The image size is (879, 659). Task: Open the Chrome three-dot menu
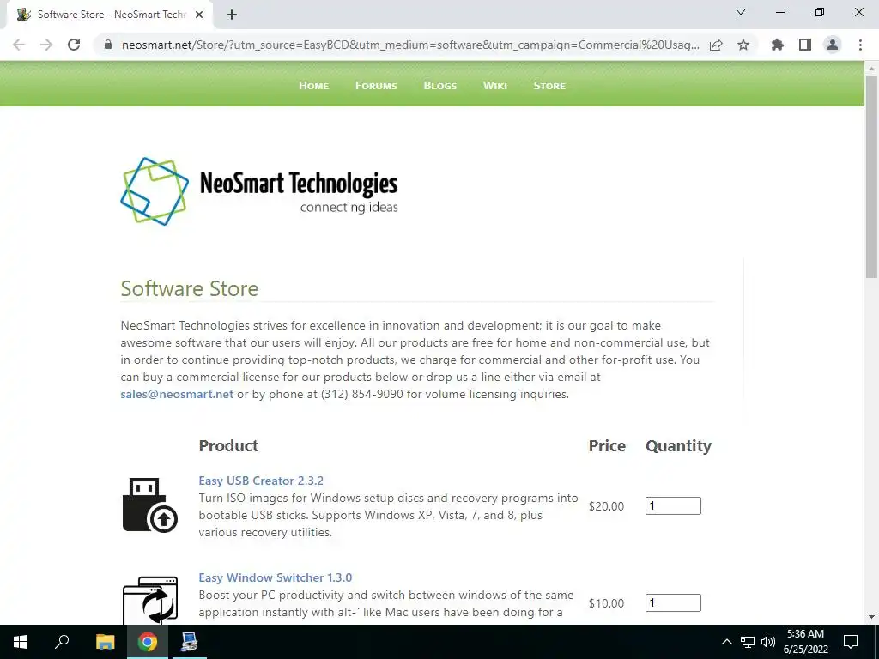pos(860,45)
